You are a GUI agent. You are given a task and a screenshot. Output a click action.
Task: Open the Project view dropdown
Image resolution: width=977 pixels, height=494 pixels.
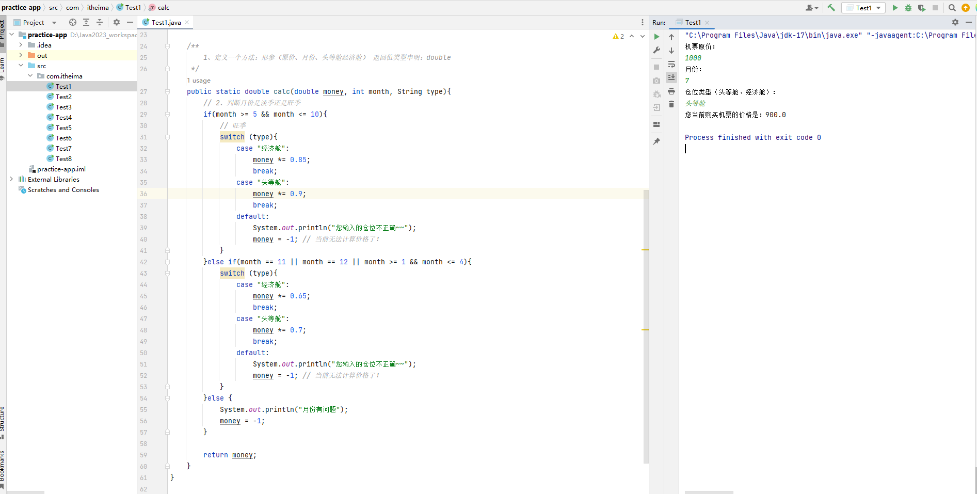coord(54,23)
